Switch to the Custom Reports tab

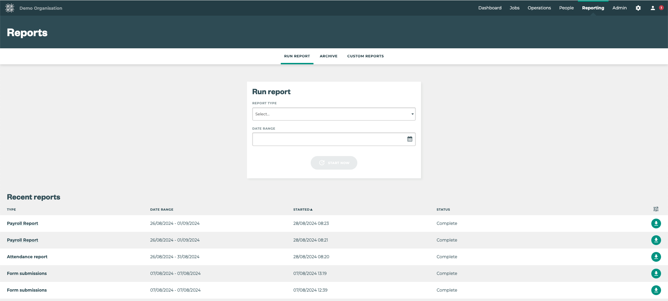[x=365, y=56]
